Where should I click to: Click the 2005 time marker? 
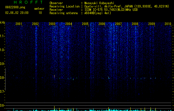tap(85, 24)
